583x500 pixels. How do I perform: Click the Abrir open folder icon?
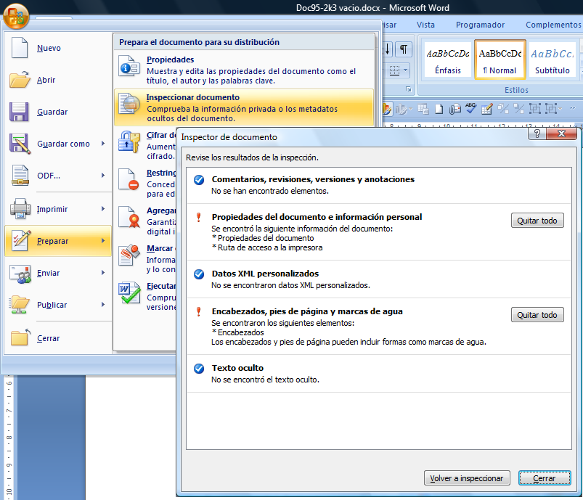pos(20,79)
